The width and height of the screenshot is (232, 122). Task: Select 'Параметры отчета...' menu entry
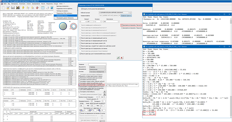point(66,16)
